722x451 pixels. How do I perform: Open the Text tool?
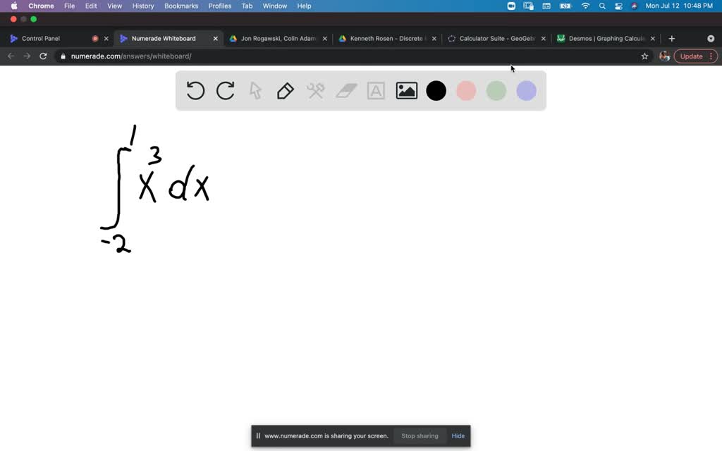coord(376,90)
